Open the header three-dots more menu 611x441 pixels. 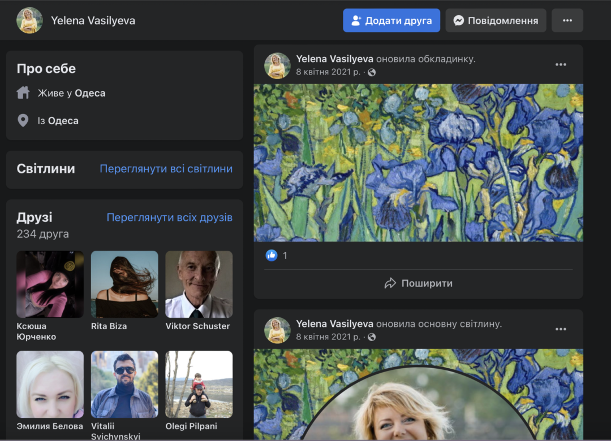click(x=567, y=21)
